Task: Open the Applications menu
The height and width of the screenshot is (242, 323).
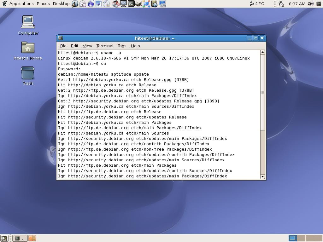Action: pyautogui.click(x=21, y=3)
